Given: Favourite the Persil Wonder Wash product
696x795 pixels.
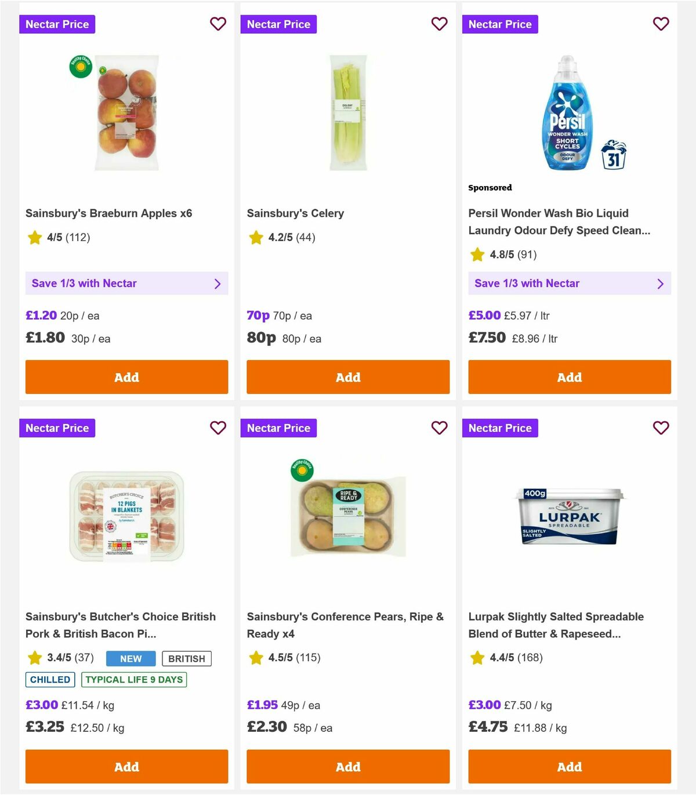Looking at the screenshot, I should point(661,24).
